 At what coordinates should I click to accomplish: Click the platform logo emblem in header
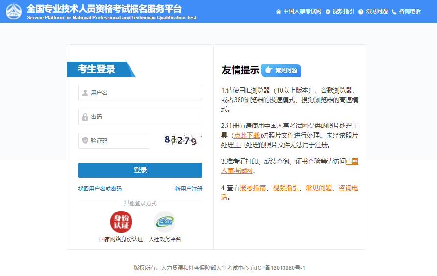pos(14,12)
